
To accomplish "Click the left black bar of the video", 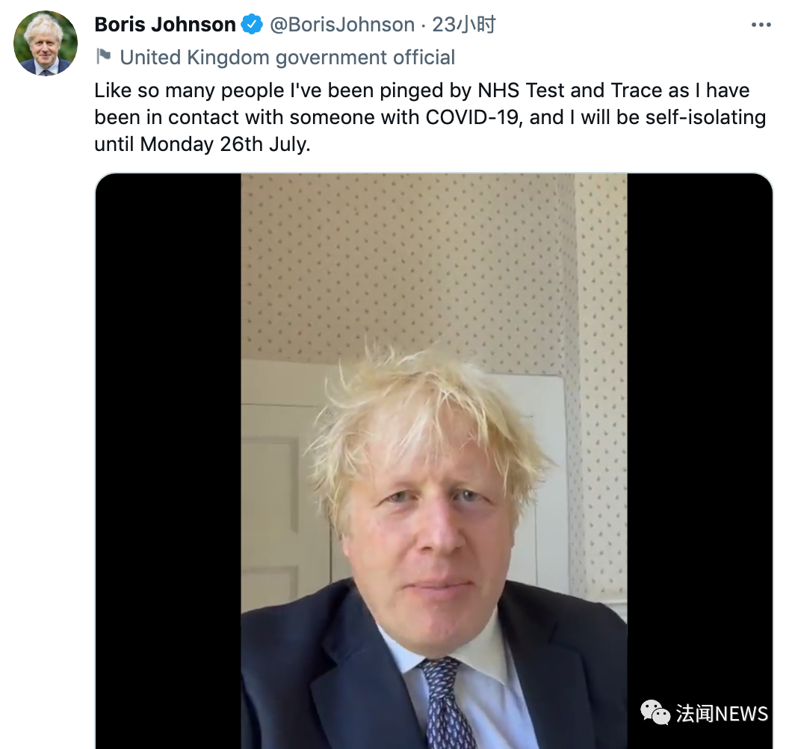I will (x=168, y=460).
